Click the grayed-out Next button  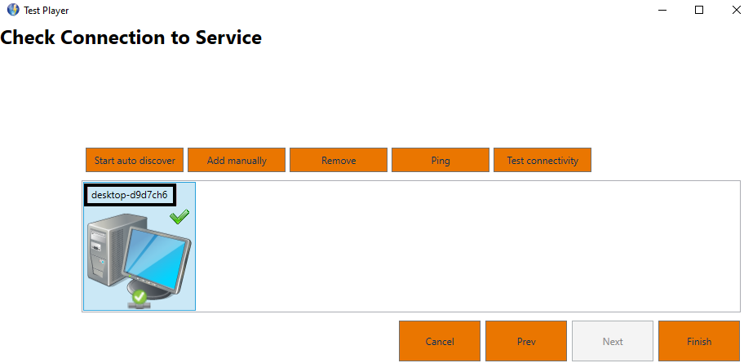(613, 341)
